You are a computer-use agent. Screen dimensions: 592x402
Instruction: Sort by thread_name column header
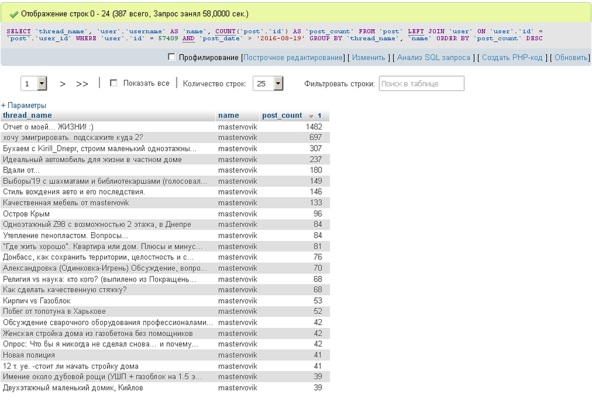coord(27,115)
